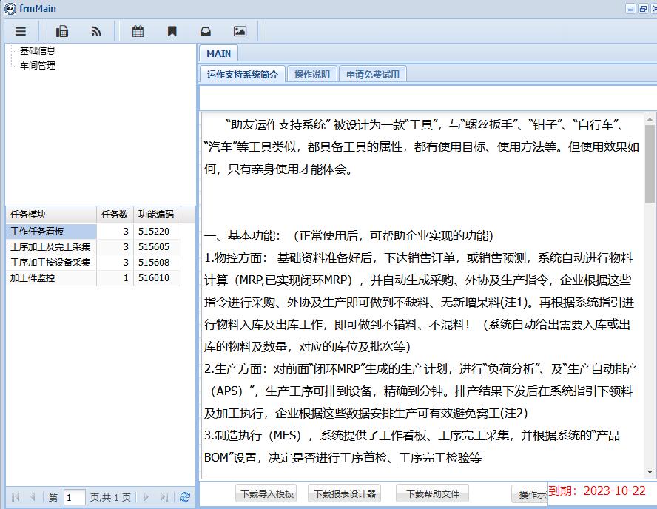Image resolution: width=657 pixels, height=509 pixels.
Task: Click the 下载报表设计器 button
Action: (x=344, y=494)
